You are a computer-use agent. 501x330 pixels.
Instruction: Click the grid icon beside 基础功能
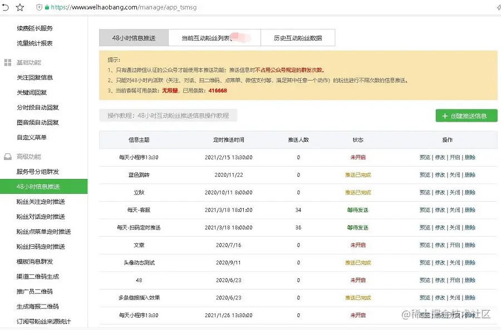(x=7, y=63)
